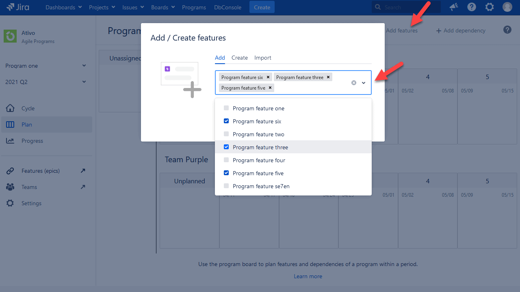520x292 pixels.
Task: Switch to the Create tab
Action: pyautogui.click(x=239, y=58)
